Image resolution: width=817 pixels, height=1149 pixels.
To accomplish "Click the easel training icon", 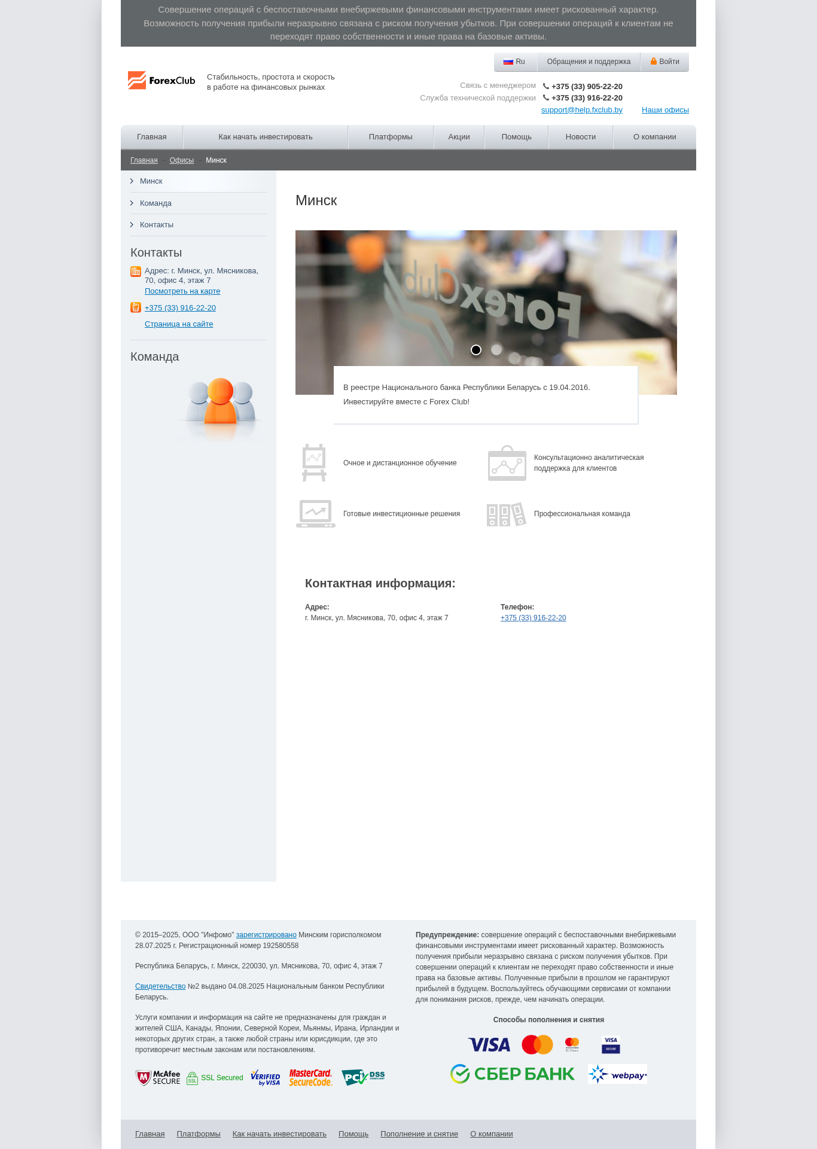I will point(314,462).
